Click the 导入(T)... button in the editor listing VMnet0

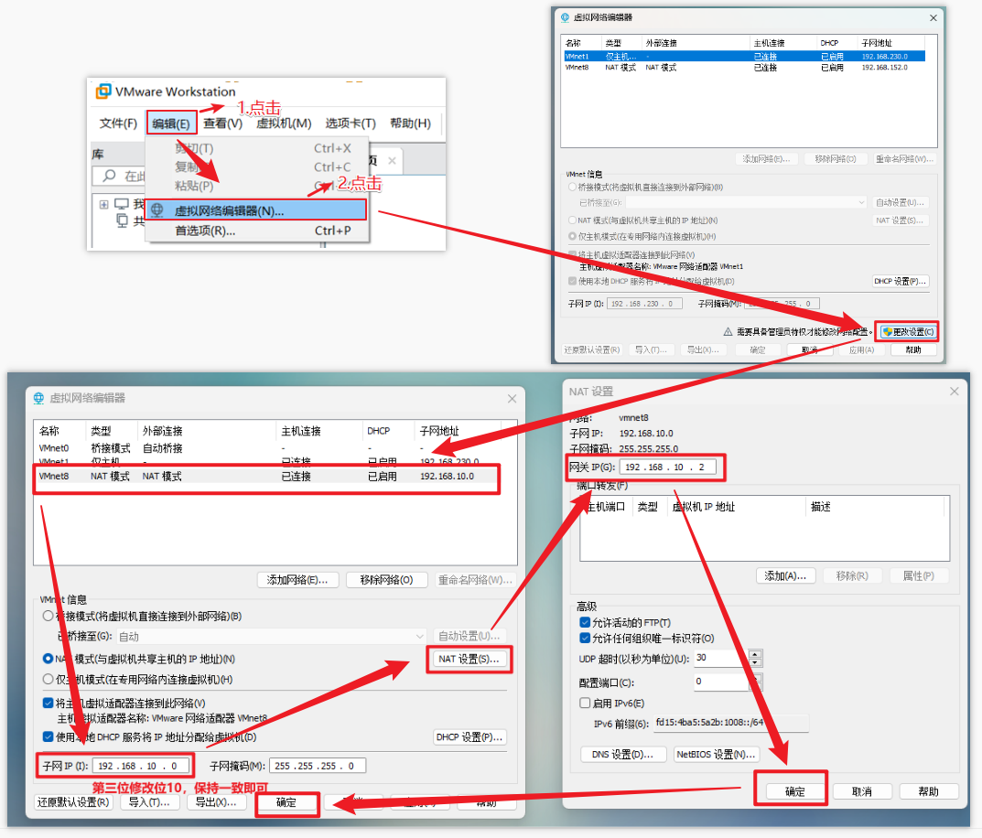point(149,802)
